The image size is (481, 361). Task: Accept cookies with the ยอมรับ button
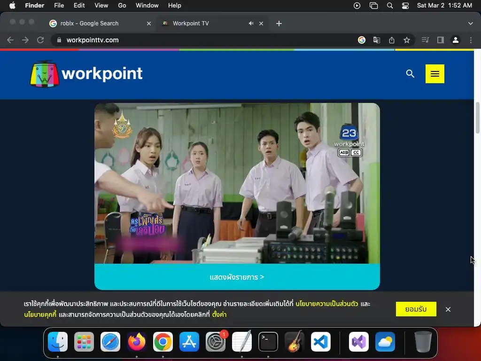pos(416,309)
